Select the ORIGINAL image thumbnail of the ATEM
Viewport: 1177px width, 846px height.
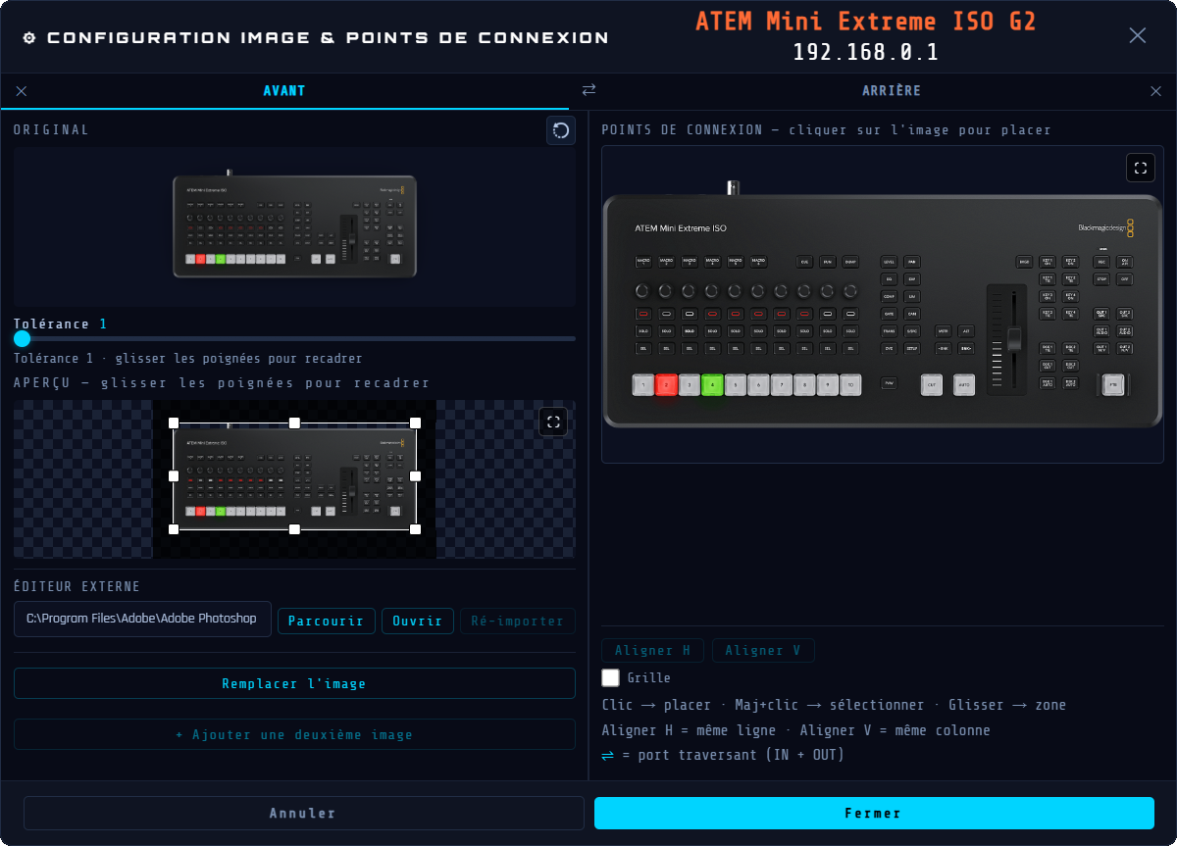295,226
